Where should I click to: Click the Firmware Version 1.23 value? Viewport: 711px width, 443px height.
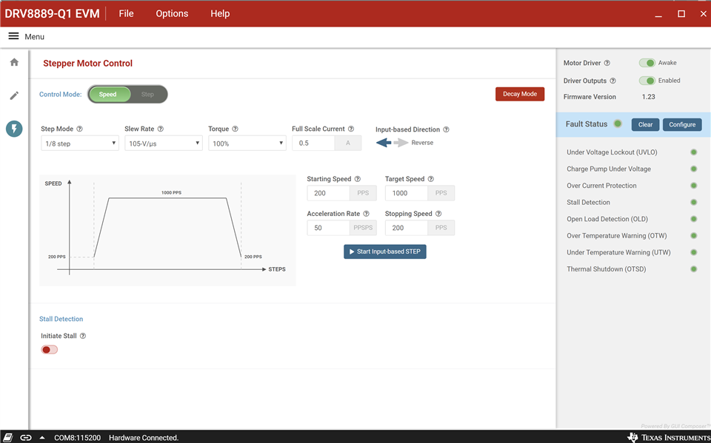click(x=649, y=96)
